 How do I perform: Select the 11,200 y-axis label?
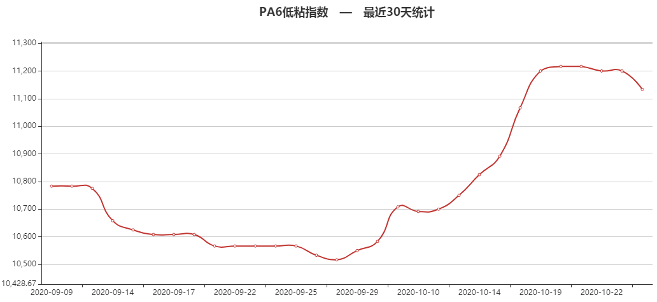tap(25, 71)
